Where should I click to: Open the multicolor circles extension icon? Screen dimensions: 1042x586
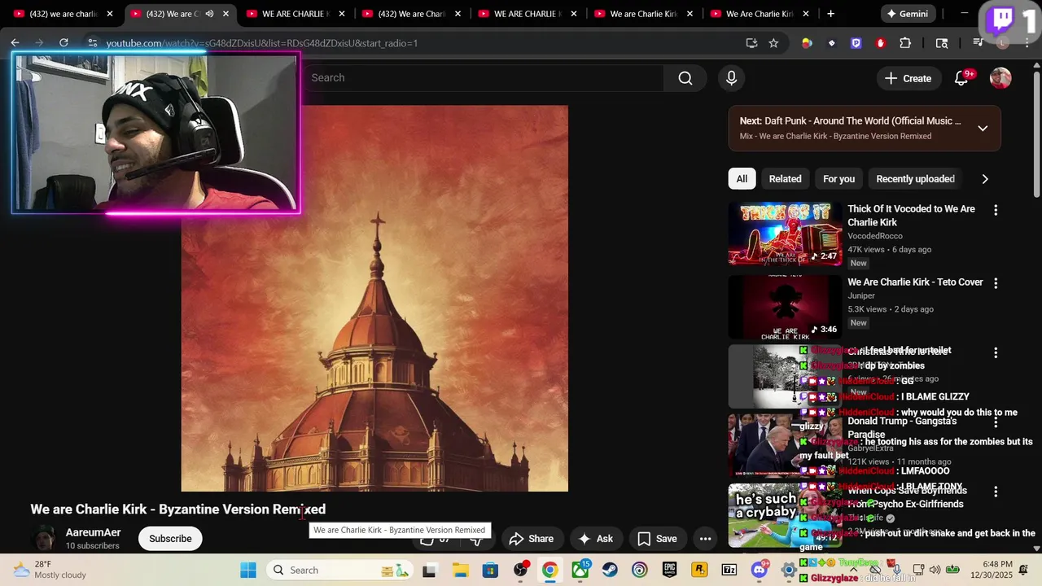[807, 43]
